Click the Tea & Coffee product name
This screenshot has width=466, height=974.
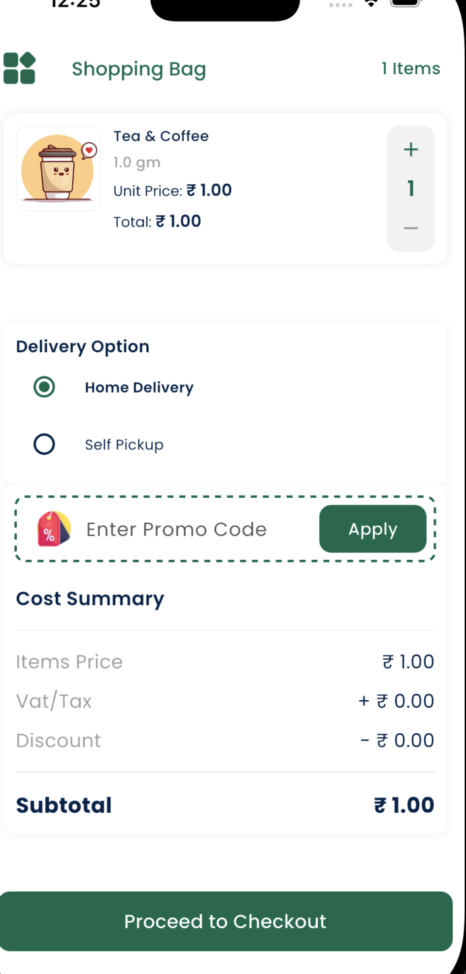161,136
